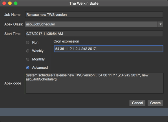Click The Welkin Suite title bar
168x122 pixels.
[x=84, y=3]
